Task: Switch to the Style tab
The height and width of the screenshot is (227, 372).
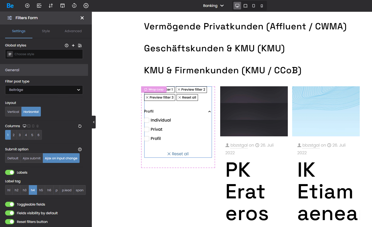Action: coord(46,31)
